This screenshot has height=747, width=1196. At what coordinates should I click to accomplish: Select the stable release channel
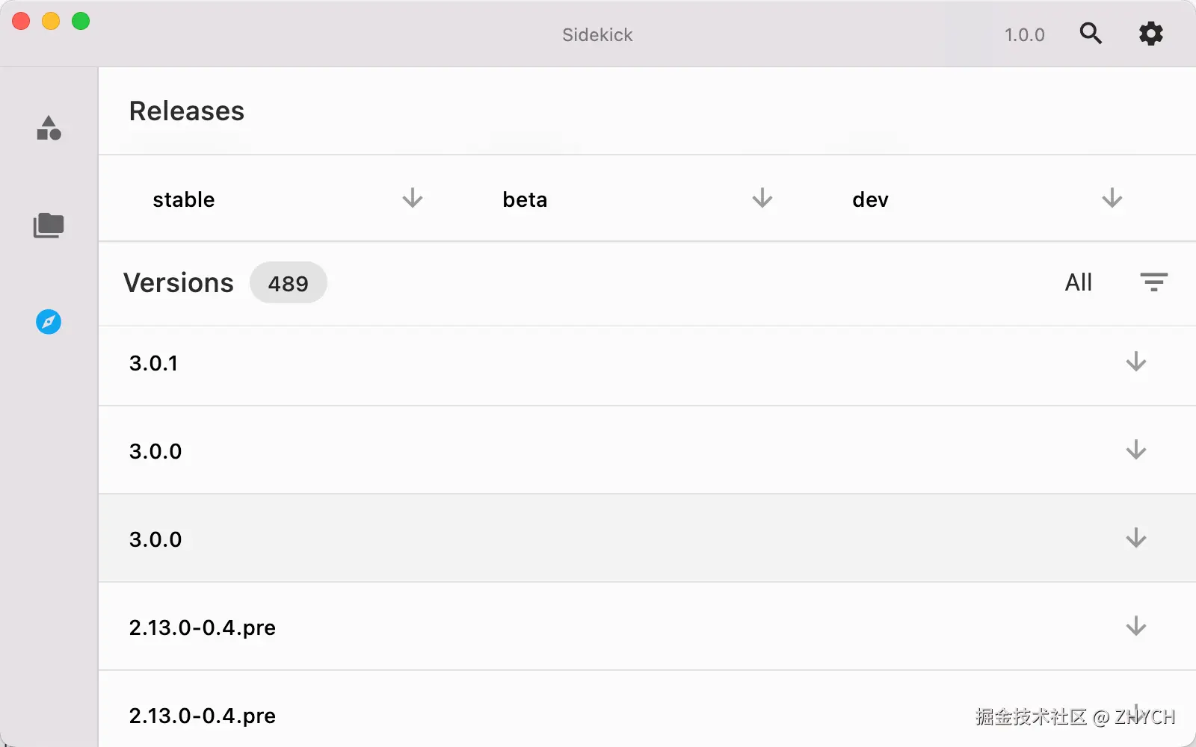click(184, 199)
